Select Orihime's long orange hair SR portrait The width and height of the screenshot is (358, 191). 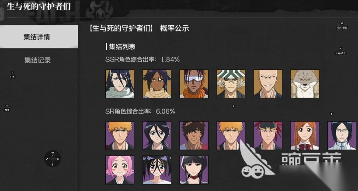305,136
